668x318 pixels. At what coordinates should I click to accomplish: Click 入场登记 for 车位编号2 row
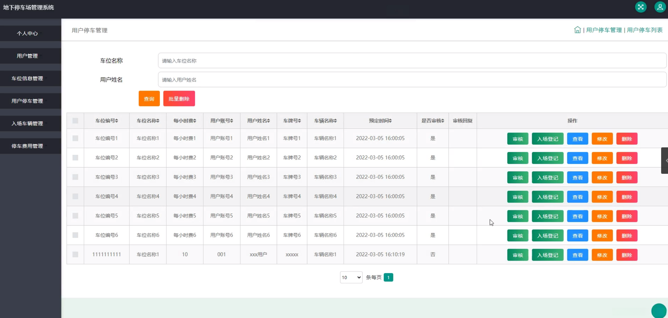tap(547, 158)
